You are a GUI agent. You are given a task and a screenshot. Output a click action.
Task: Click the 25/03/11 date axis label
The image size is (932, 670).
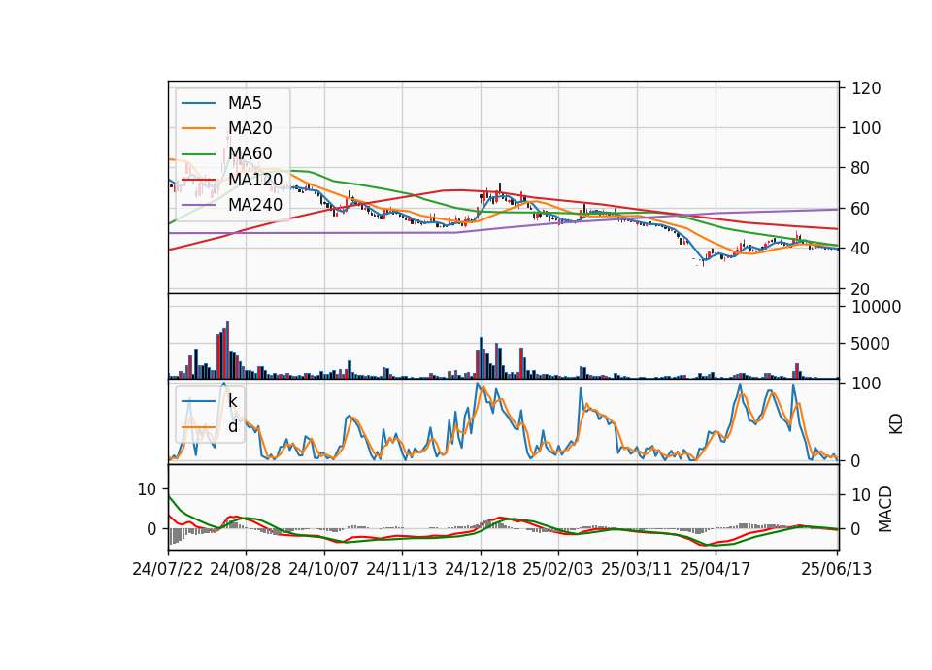pyautogui.click(x=637, y=569)
